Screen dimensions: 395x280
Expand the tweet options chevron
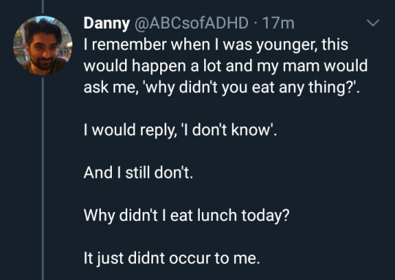pyautogui.click(x=373, y=23)
